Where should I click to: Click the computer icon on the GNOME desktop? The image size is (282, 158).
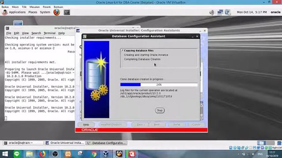pos(18,23)
